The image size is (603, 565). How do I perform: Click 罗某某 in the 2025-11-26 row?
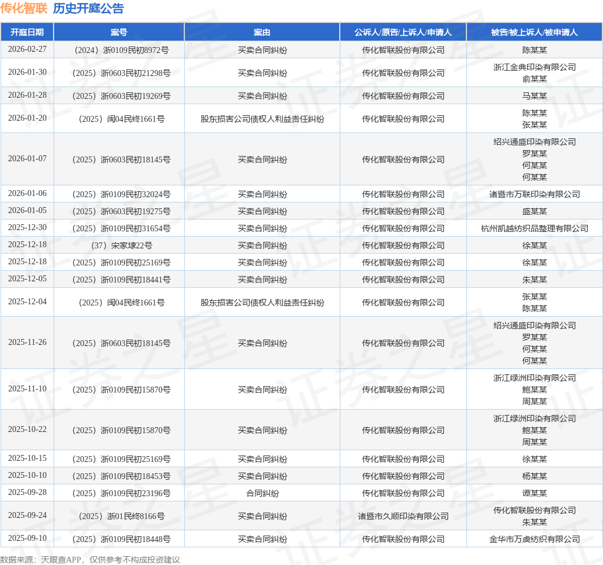click(535, 337)
